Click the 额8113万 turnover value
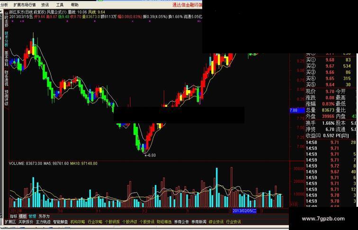This screenshot has width=358, height=230. (x=108, y=17)
